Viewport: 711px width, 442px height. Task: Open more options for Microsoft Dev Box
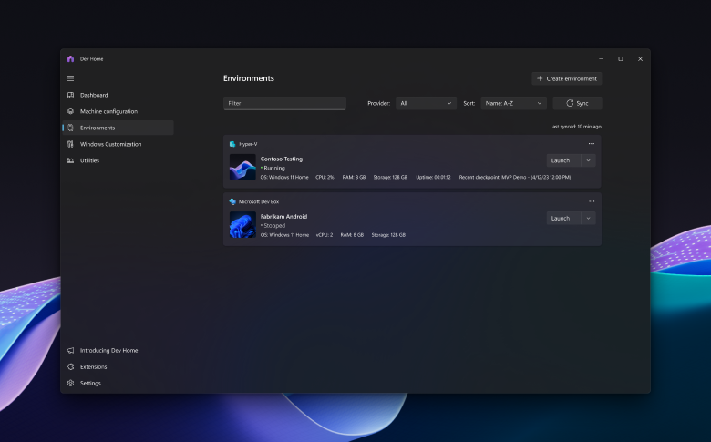[x=591, y=201]
